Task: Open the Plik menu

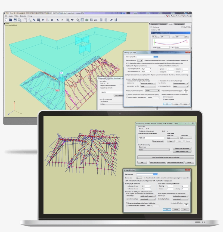Action: pyautogui.click(x=6, y=16)
